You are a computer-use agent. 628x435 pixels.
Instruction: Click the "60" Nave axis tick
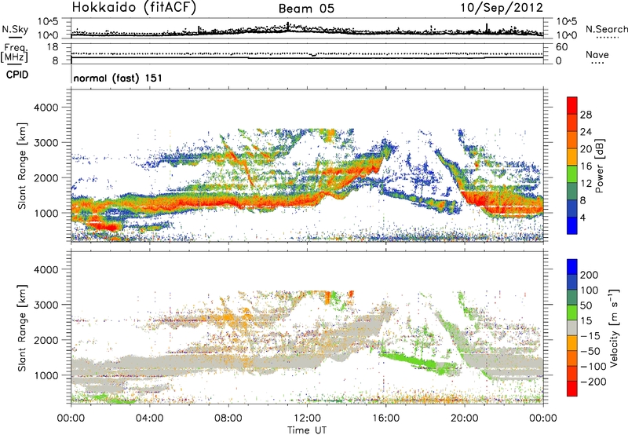tap(562, 47)
